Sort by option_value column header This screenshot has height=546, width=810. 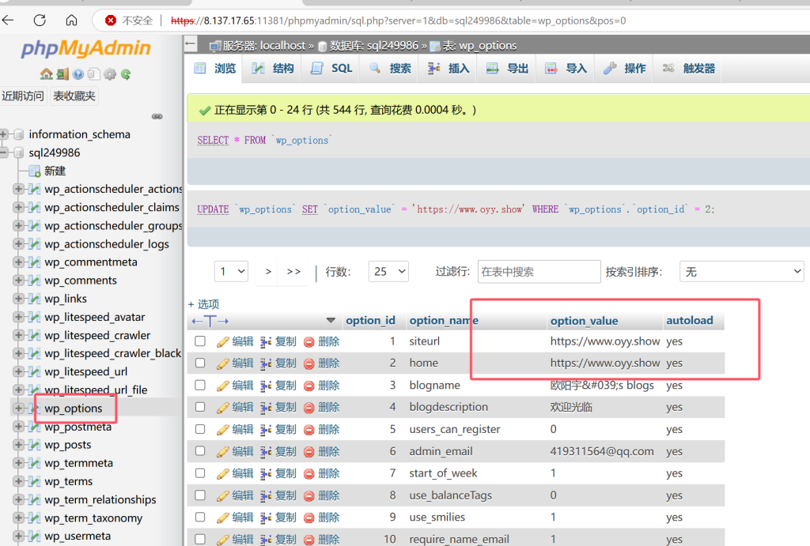click(x=584, y=321)
